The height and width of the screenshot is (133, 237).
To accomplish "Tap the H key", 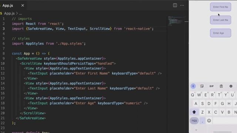I will click(229, 103).
